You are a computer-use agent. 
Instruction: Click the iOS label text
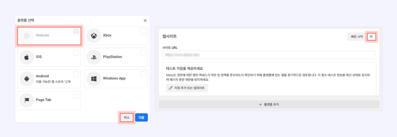[x=39, y=57]
